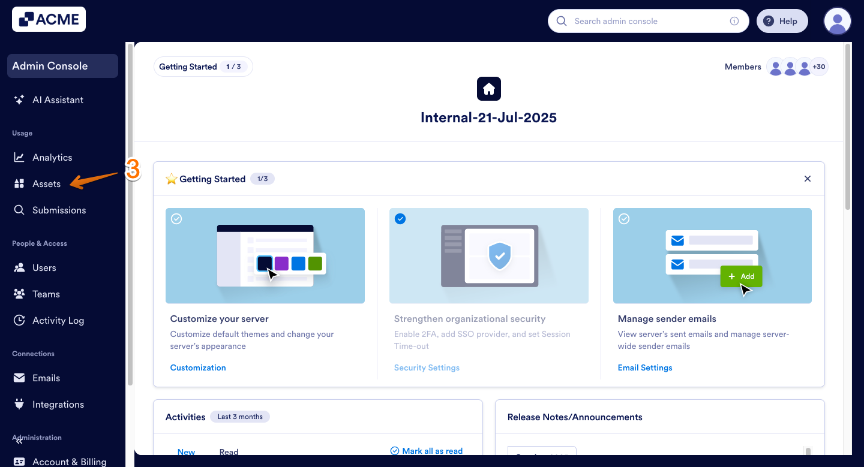Click the Submissions magnifier icon

click(20, 210)
